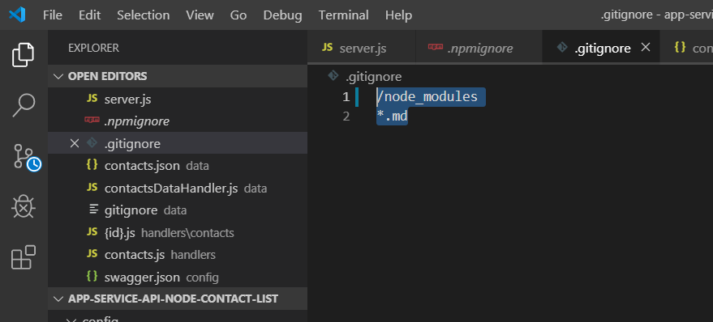Image resolution: width=713 pixels, height=322 pixels.
Task: Open the Selection menu
Action: 144,15
